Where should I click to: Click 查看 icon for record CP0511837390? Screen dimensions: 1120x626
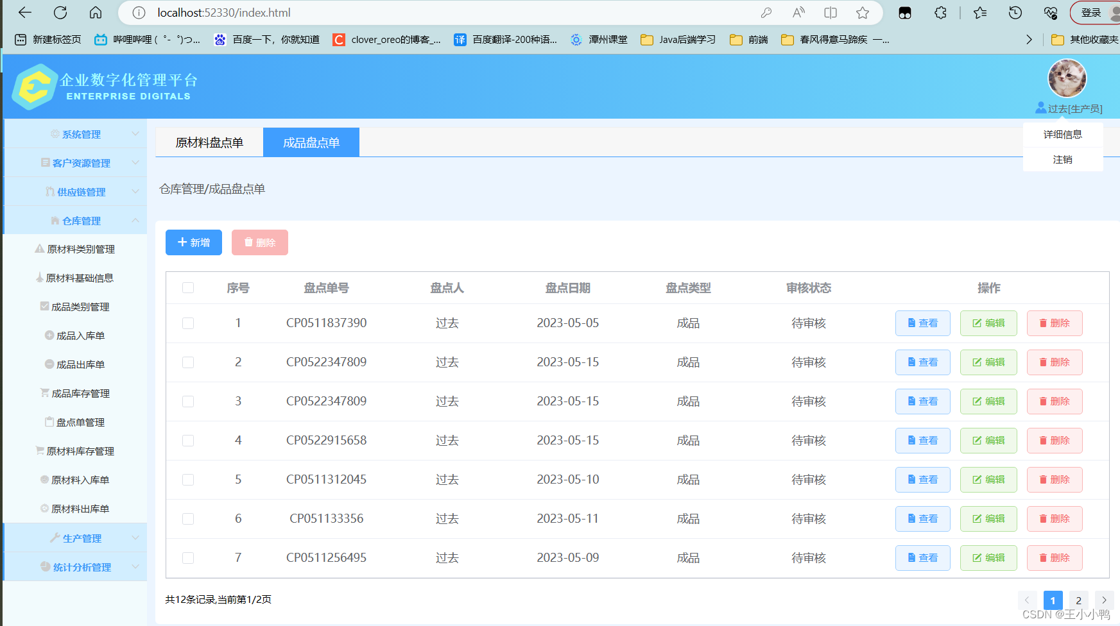(922, 323)
